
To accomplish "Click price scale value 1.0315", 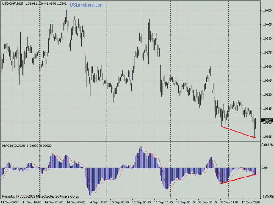I will [x=267, y=109].
